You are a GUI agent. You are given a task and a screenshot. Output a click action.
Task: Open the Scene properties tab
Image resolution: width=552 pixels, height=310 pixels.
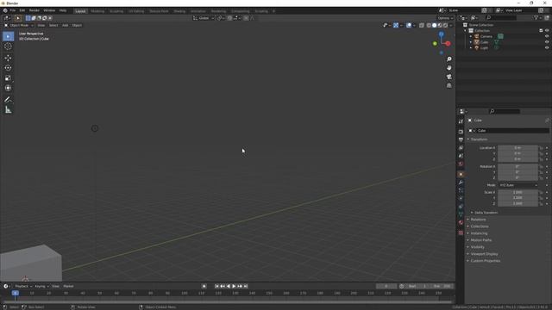point(461,156)
